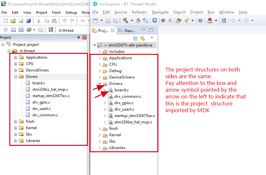This screenshot has height=175, width=266.
Task: Open dropdown arrow beside hammer Build icon
Action: tap(132, 21)
